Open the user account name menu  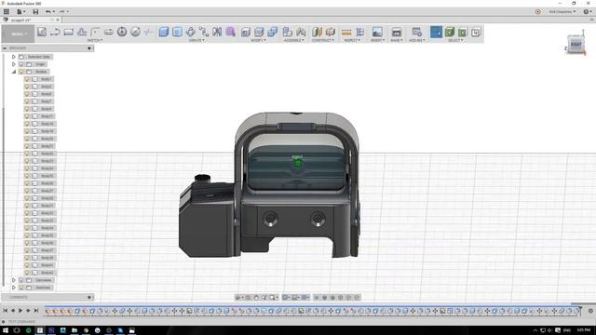point(562,12)
